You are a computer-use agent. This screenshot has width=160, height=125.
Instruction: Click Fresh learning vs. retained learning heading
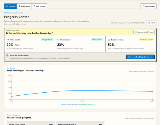25,70
